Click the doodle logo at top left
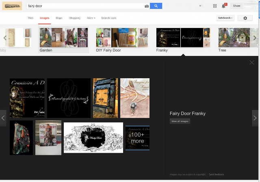Screen dimensions: 260x182 click(12, 6)
